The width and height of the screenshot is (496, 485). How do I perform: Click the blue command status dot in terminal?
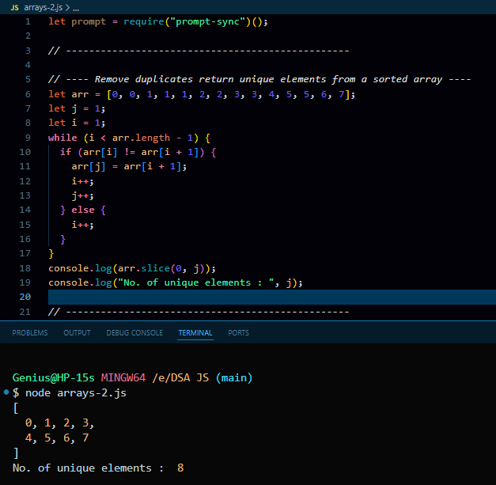coord(6,392)
